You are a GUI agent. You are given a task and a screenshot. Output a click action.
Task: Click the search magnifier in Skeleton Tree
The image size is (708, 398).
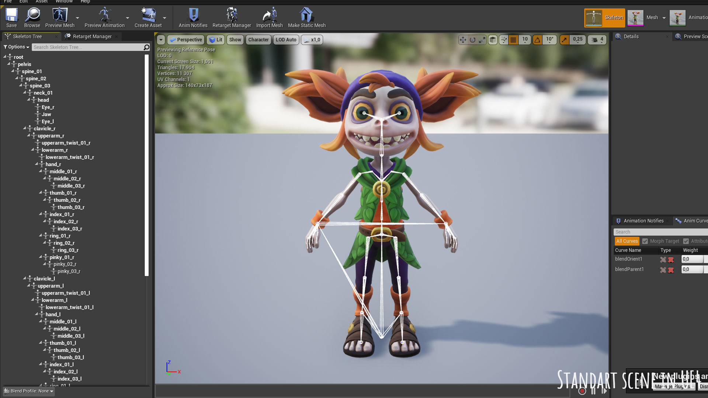[146, 47]
